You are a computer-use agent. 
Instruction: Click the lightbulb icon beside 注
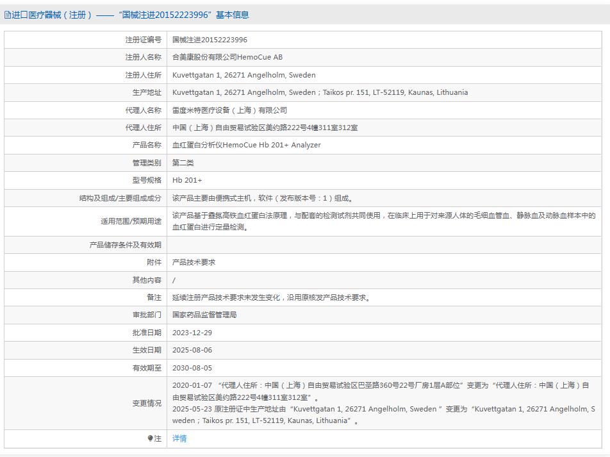pos(151,439)
